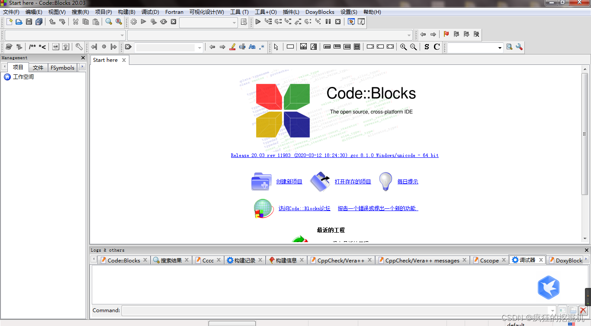591x326 pixels.
Task: Open the Debugging windows icon dropdown
Action: [351, 22]
